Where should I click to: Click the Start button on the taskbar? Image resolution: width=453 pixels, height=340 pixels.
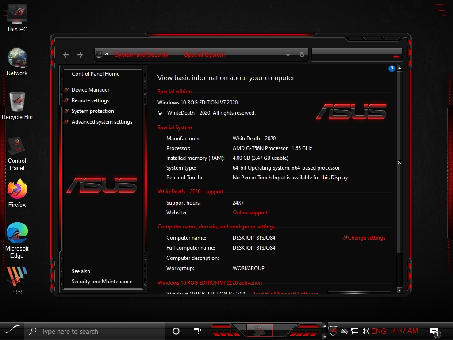pos(12,330)
